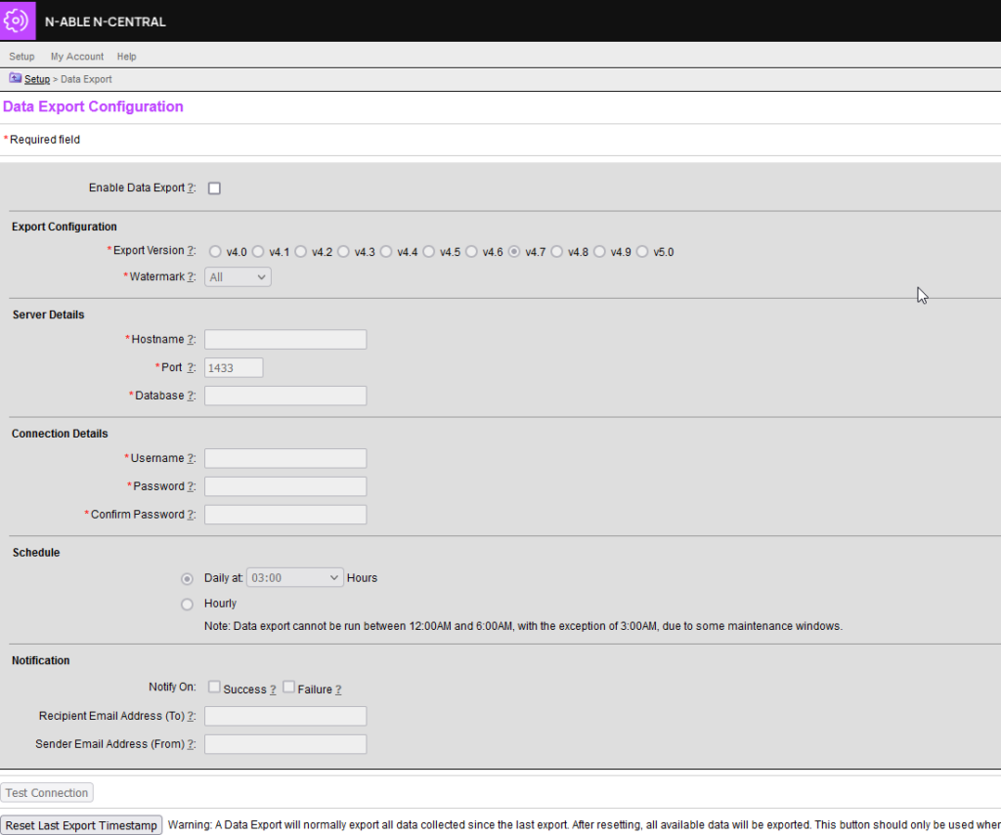Click into the Database field
This screenshot has height=835, width=1001.
tap(285, 396)
